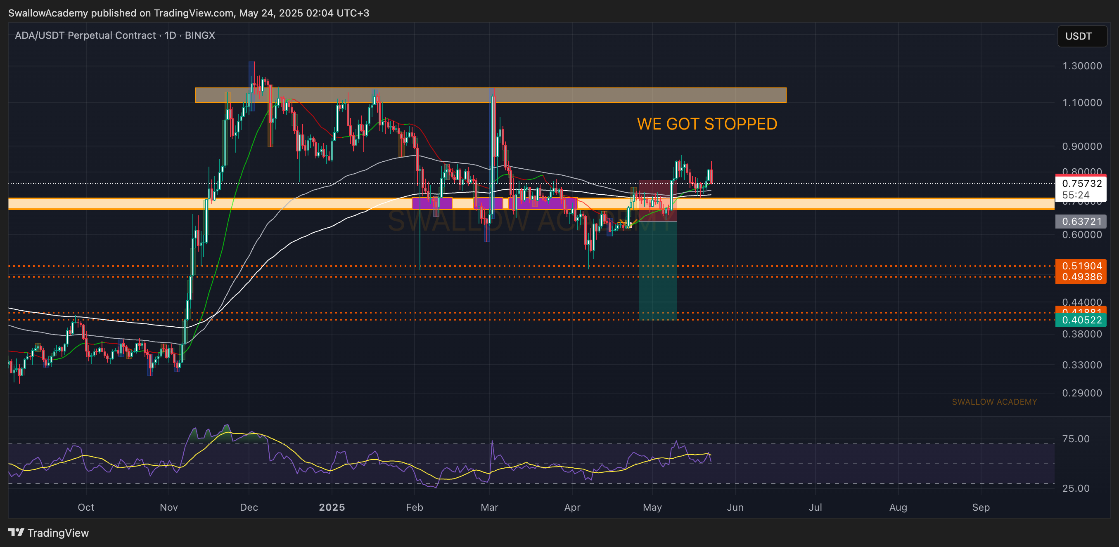Click the Nov time axis label
1119x547 pixels.
pos(168,507)
